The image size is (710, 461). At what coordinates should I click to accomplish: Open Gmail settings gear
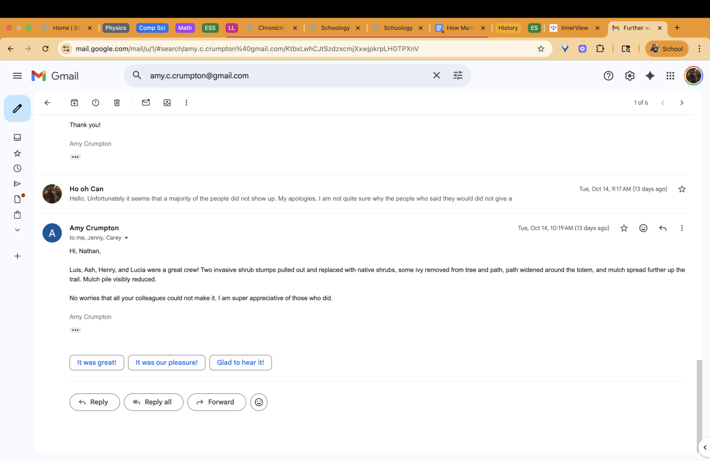(630, 76)
